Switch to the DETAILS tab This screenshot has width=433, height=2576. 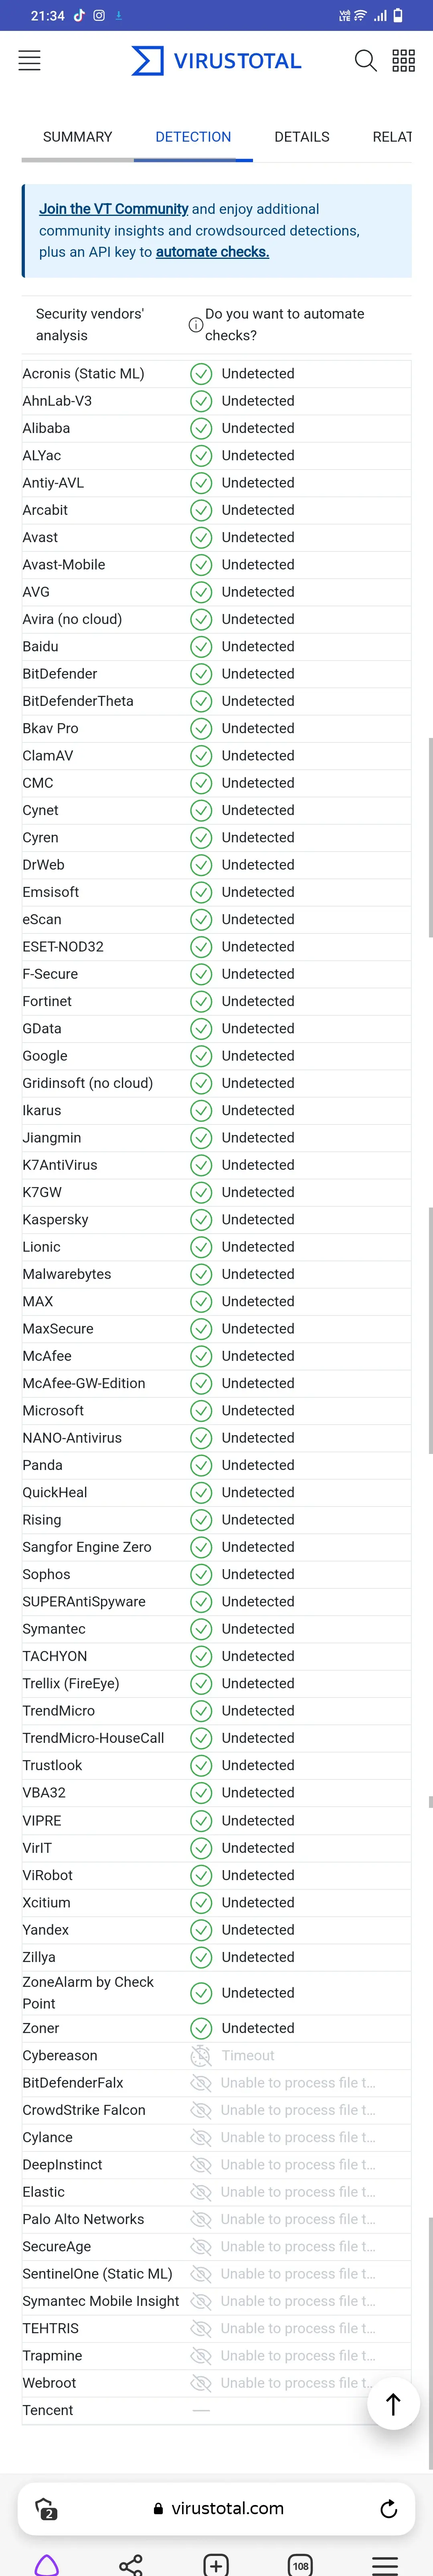[x=302, y=137]
